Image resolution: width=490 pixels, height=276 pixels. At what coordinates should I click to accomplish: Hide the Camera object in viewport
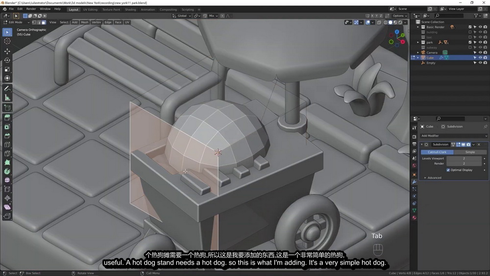pos(480,52)
